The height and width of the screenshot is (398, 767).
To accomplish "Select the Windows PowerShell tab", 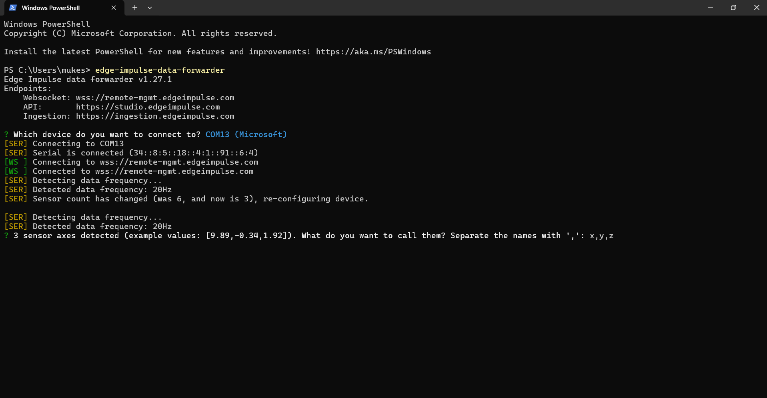I will pyautogui.click(x=51, y=8).
